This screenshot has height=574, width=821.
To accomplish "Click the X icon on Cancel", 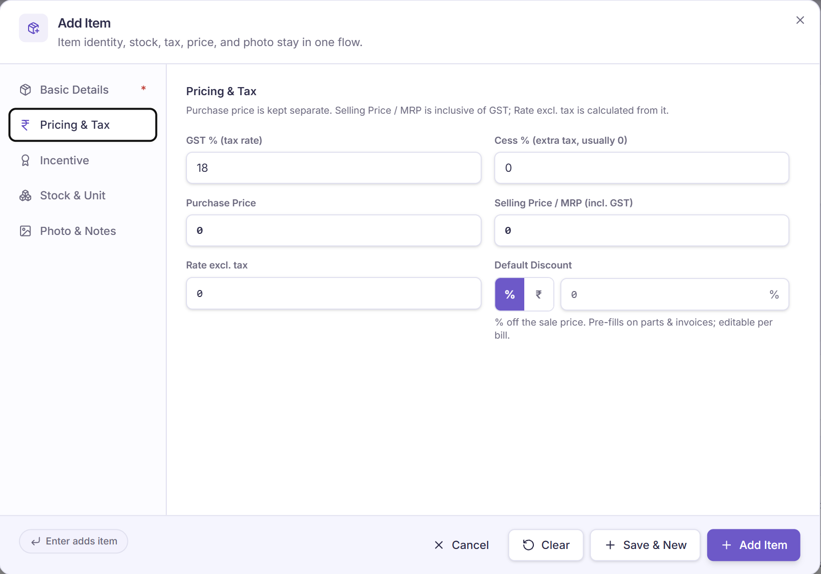I will click(439, 545).
